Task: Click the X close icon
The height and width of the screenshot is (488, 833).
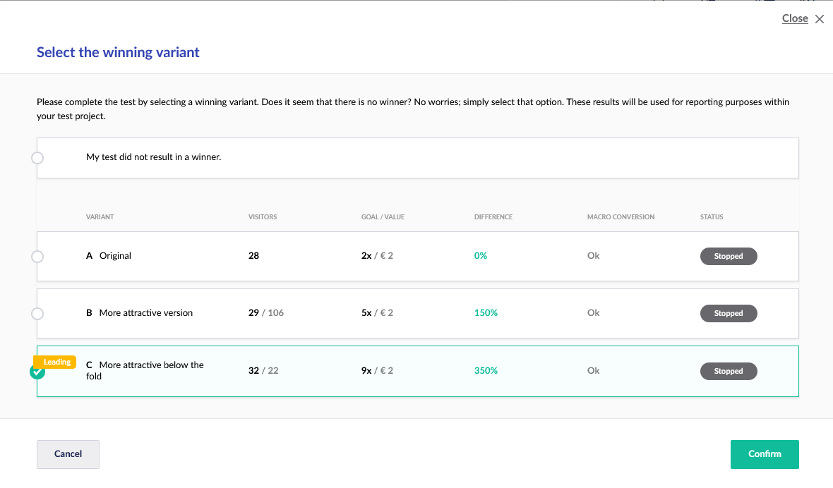Action: coord(820,19)
